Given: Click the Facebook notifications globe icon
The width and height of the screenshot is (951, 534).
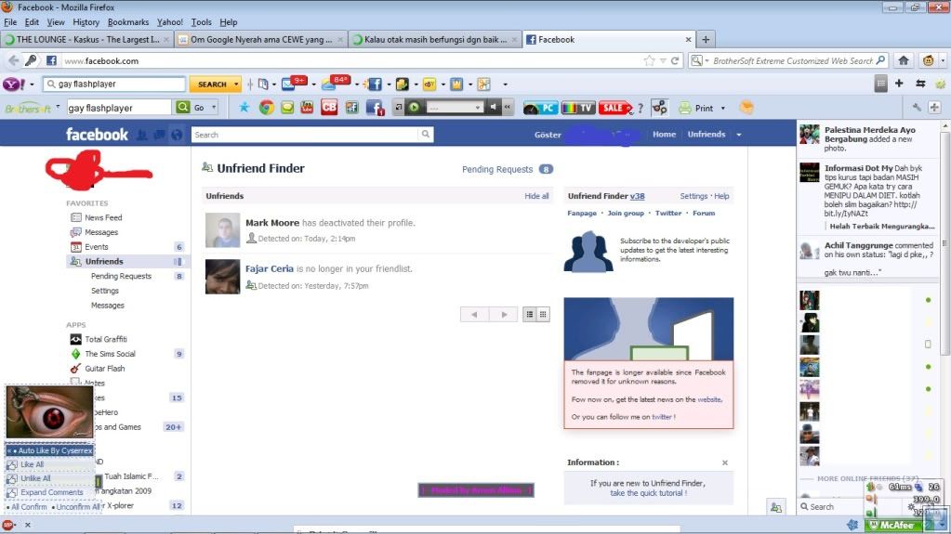Looking at the screenshot, I should click(x=177, y=135).
